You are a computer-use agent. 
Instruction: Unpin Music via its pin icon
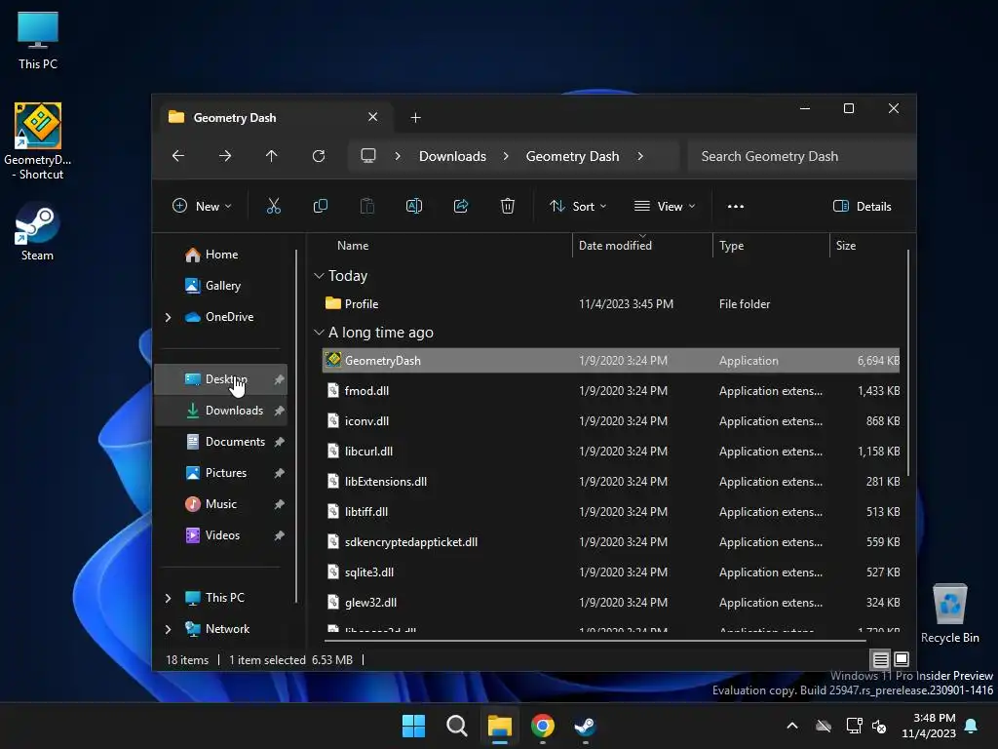[x=279, y=504]
